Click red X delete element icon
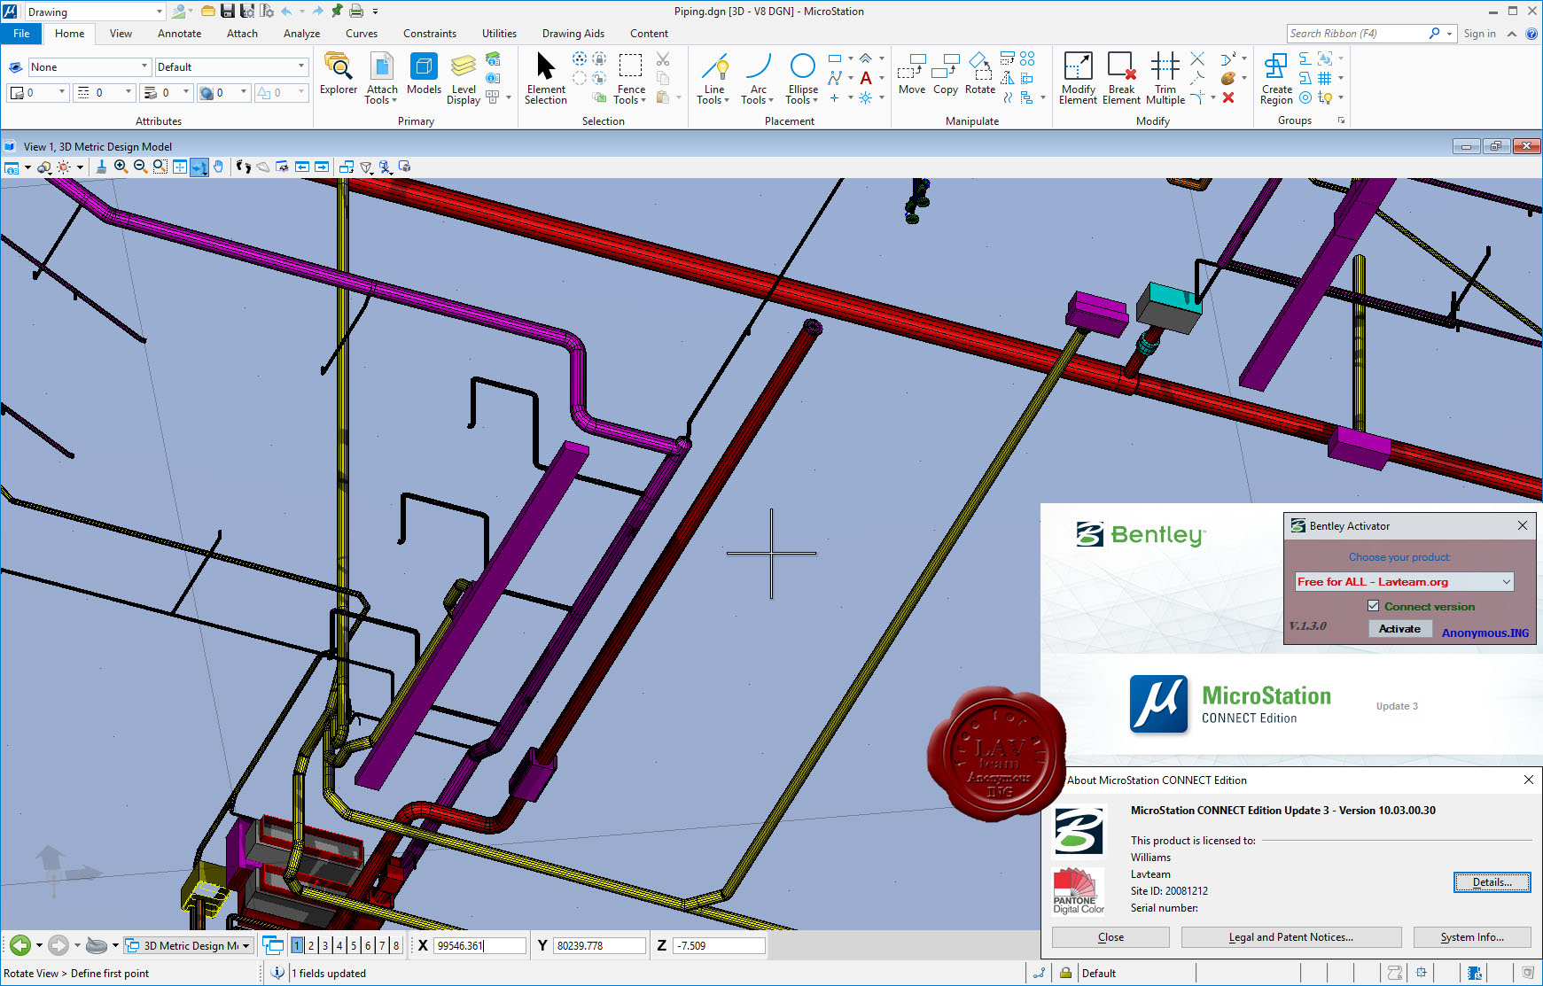Screen dimensions: 1543x986 (1228, 97)
